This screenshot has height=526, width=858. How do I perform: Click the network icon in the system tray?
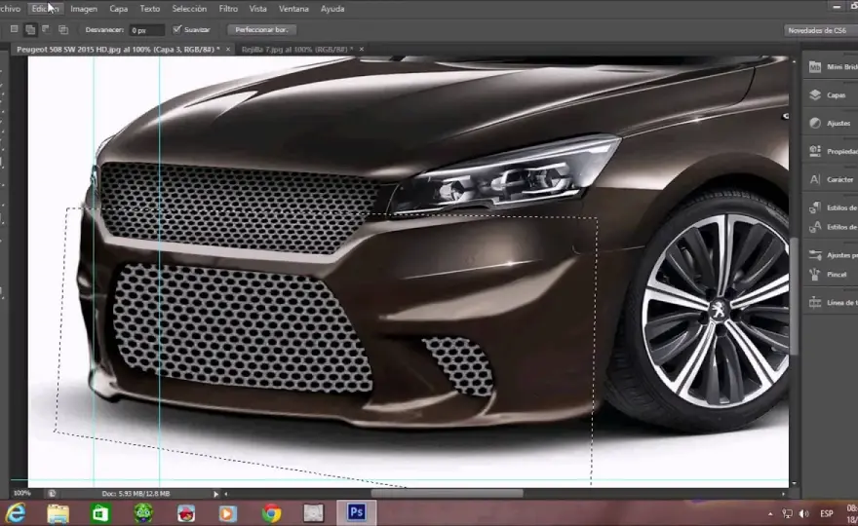click(788, 513)
